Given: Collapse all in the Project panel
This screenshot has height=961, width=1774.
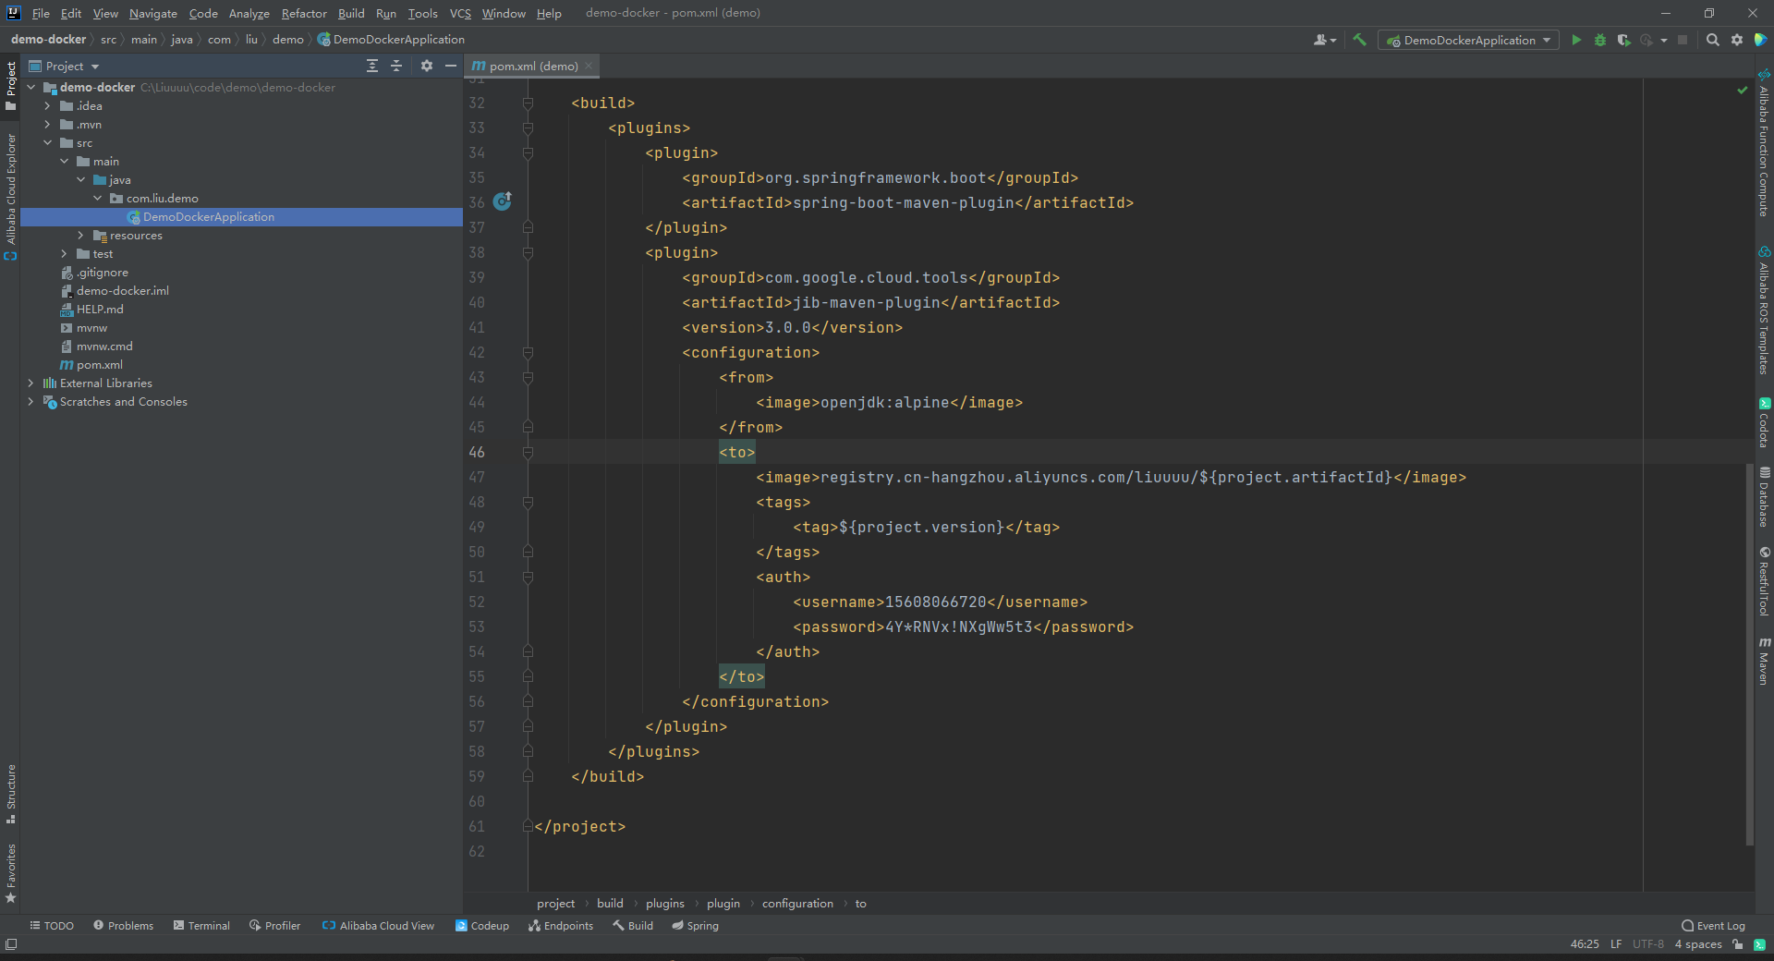Looking at the screenshot, I should tap(396, 66).
